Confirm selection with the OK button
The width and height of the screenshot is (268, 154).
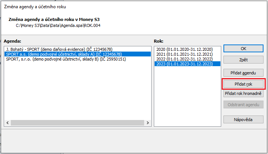point(243,49)
